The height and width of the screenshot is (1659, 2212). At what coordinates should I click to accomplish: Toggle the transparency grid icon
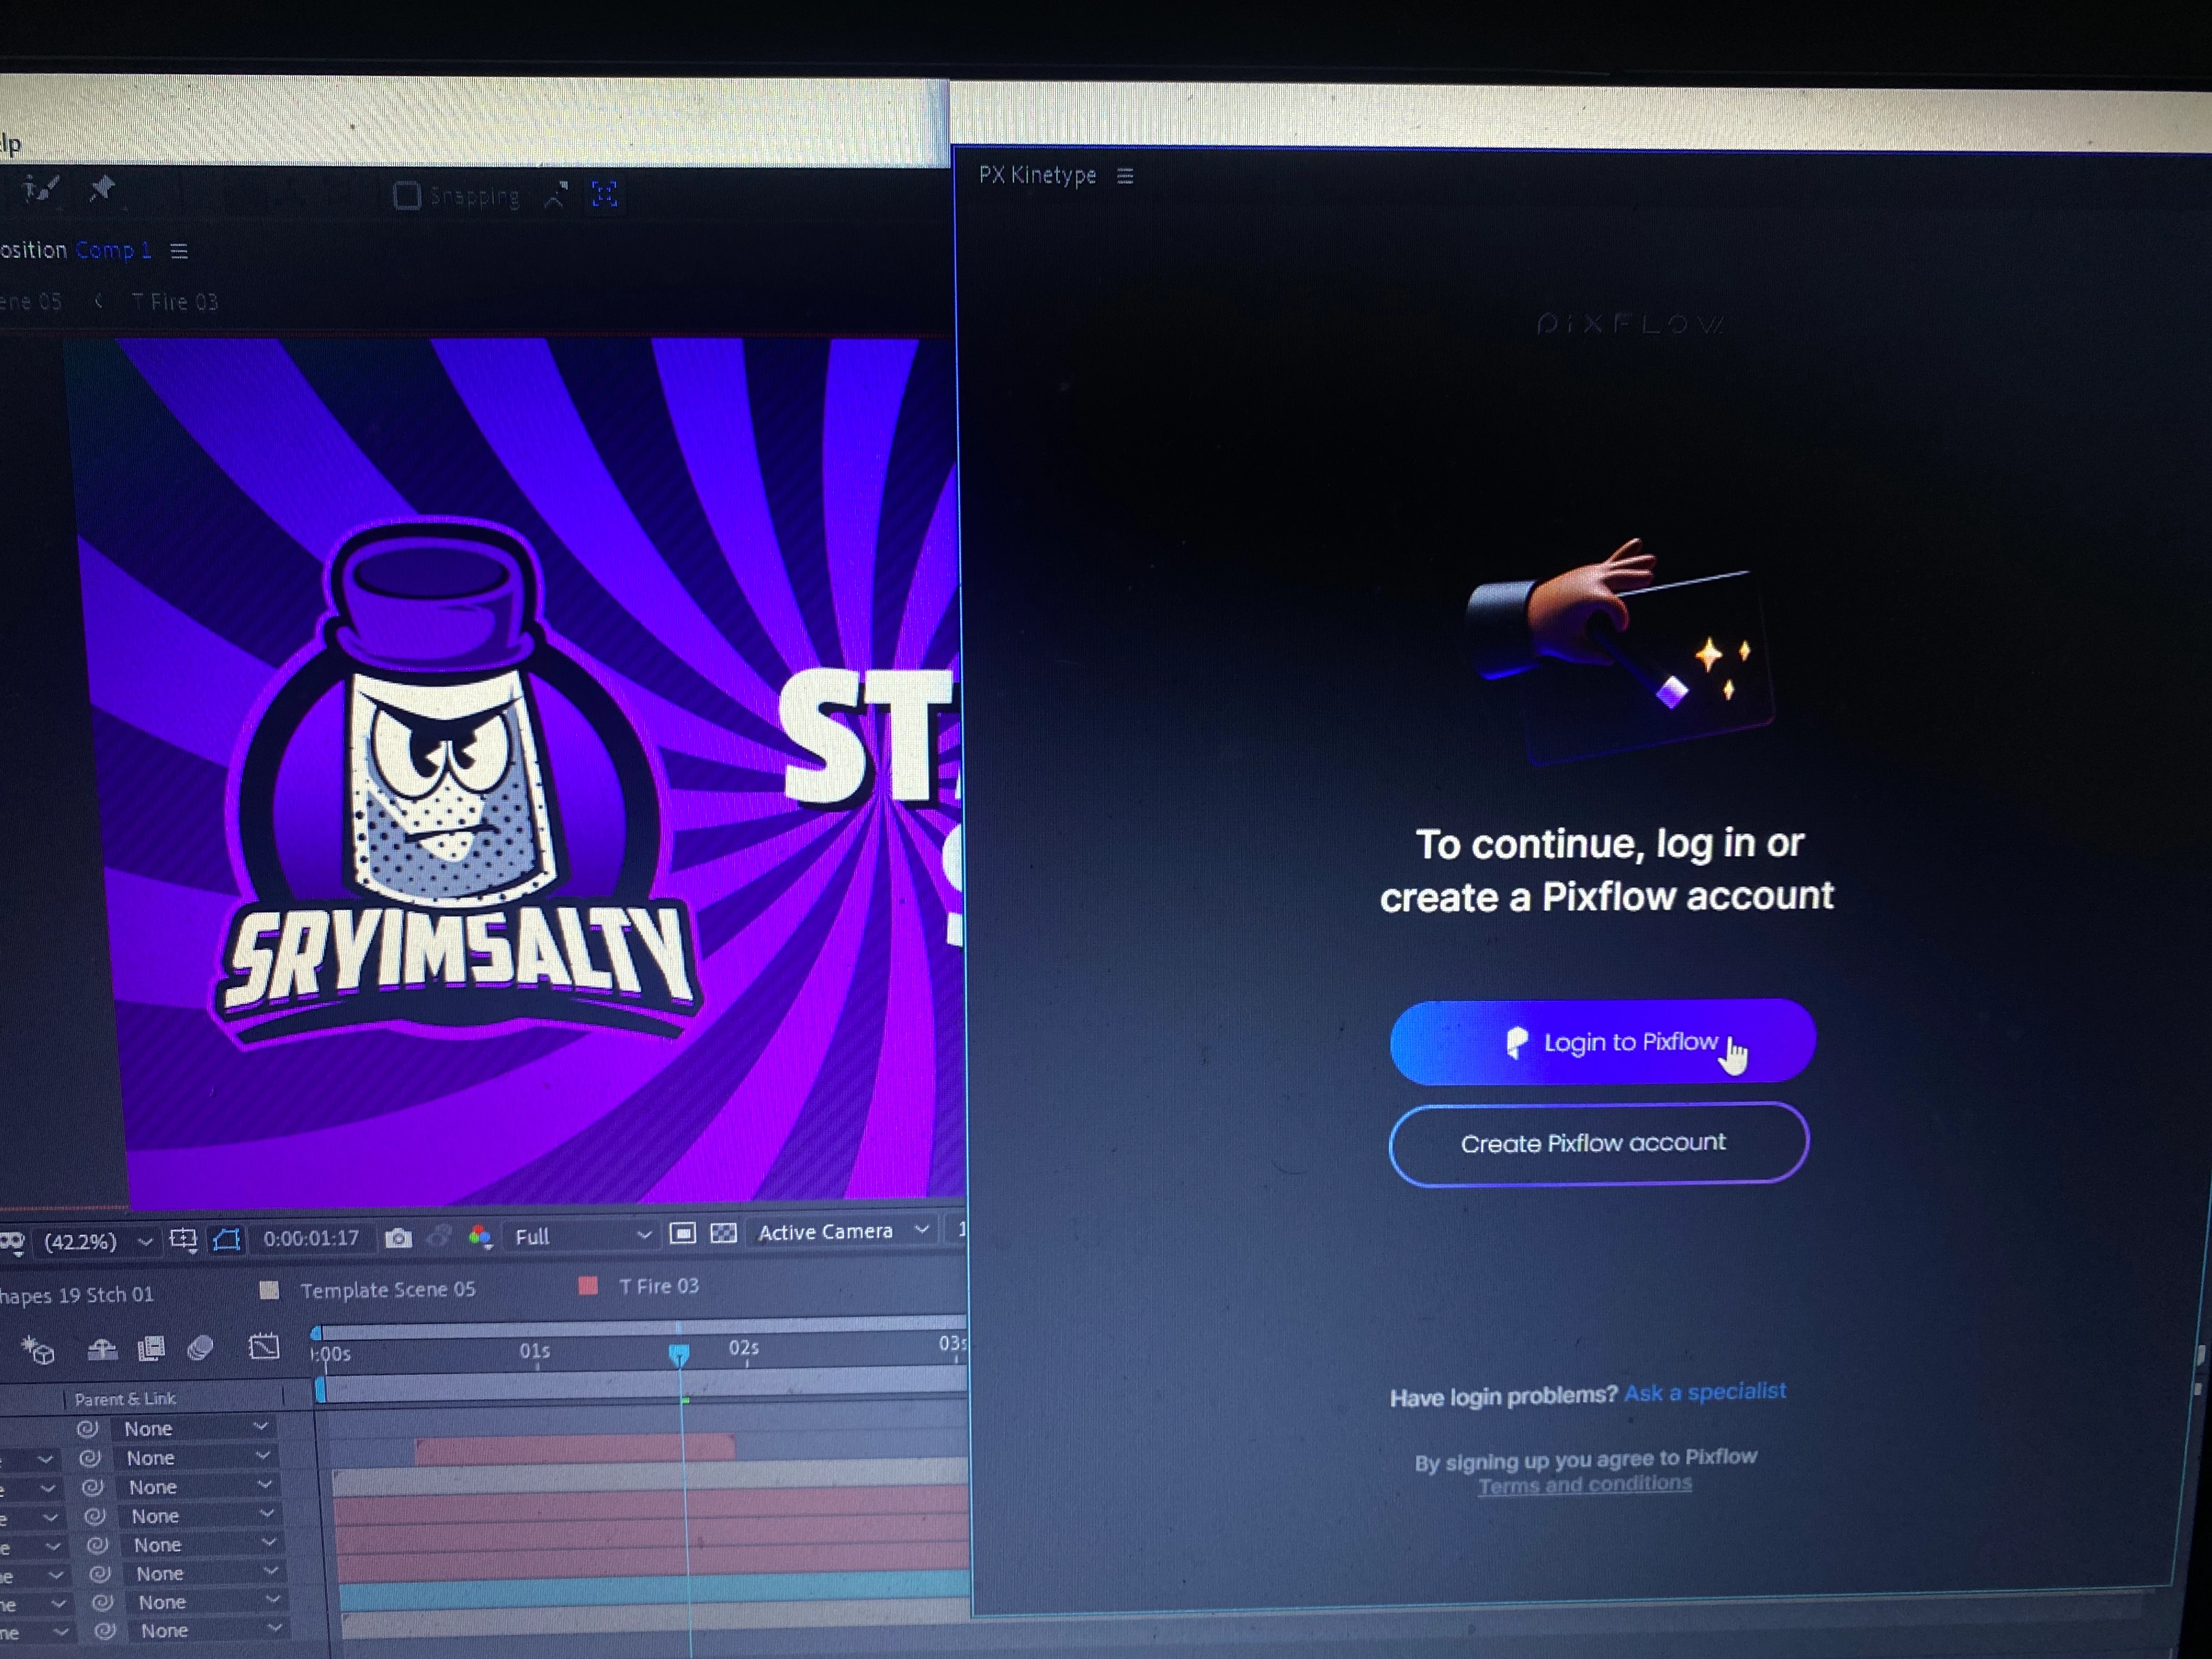[x=723, y=1233]
